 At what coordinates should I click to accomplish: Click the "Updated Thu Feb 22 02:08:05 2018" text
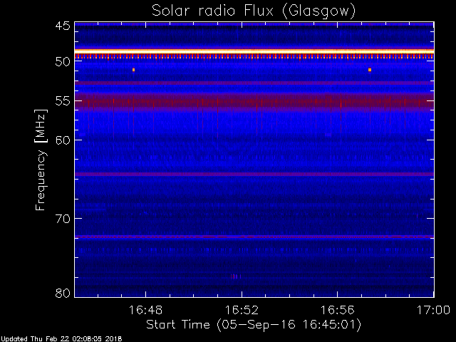click(61, 339)
